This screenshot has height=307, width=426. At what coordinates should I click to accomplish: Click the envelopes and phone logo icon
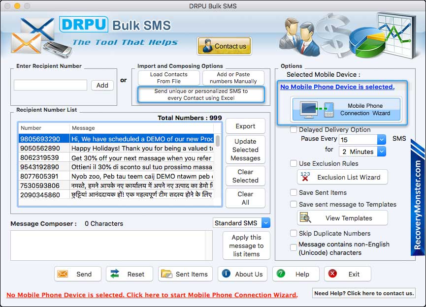41,37
